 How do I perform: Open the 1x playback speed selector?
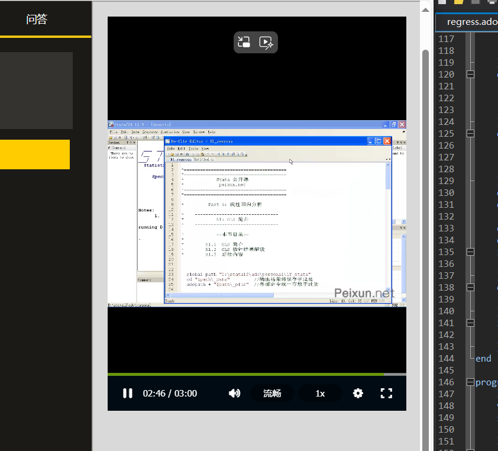click(320, 393)
